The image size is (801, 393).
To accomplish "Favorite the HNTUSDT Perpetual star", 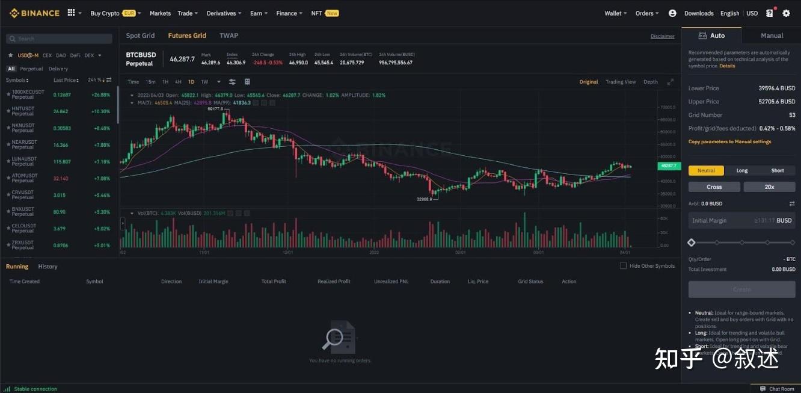I will pos(8,111).
